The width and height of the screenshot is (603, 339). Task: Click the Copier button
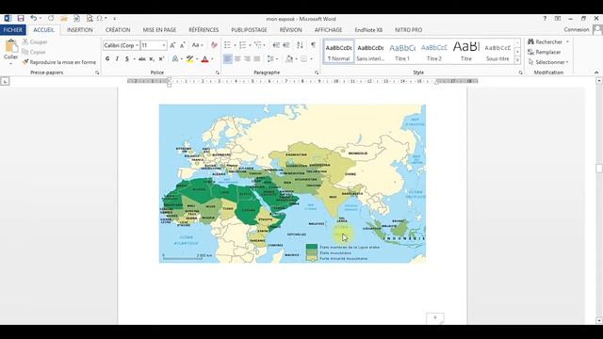(34, 52)
